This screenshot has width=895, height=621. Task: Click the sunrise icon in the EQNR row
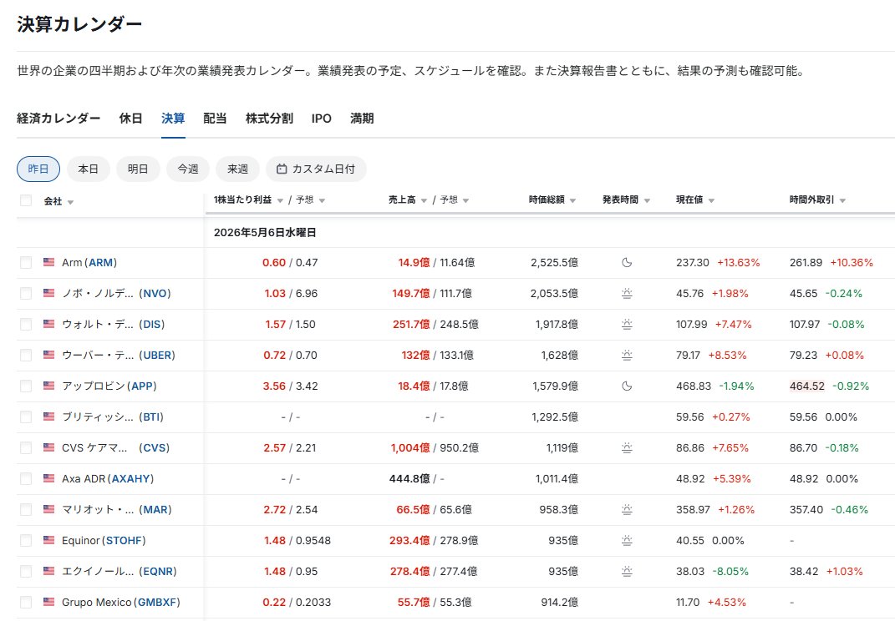click(627, 571)
